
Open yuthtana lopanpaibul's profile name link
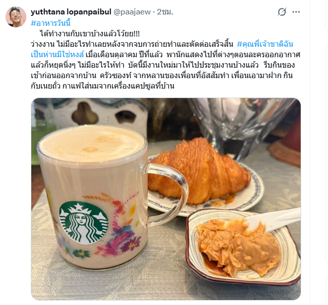(x=71, y=12)
